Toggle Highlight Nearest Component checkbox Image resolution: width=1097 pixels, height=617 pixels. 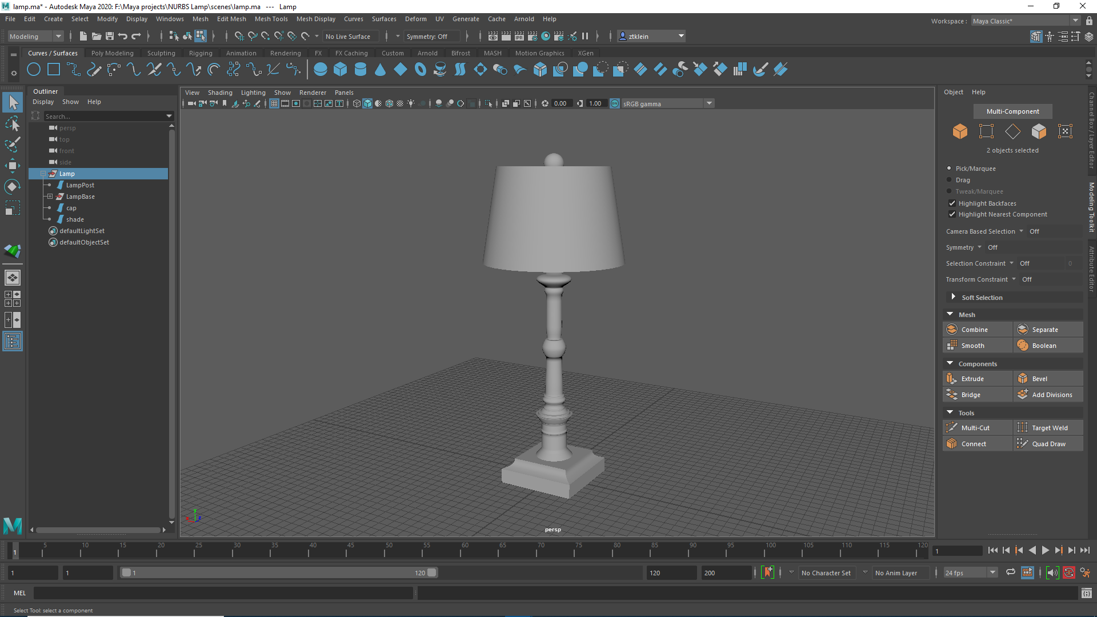pyautogui.click(x=952, y=214)
